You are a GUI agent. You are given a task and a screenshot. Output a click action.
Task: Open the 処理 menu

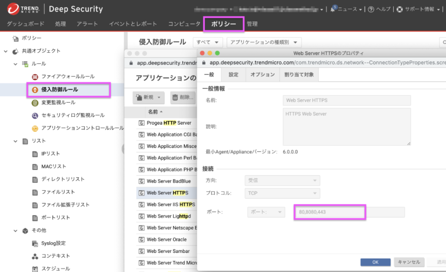60,24
